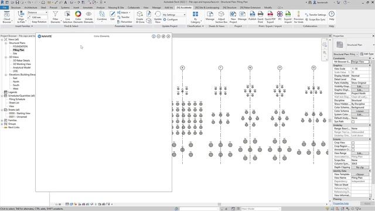The height and width of the screenshot is (211, 375).
Task: Click the distance value input field
Action: (x=39, y=17)
